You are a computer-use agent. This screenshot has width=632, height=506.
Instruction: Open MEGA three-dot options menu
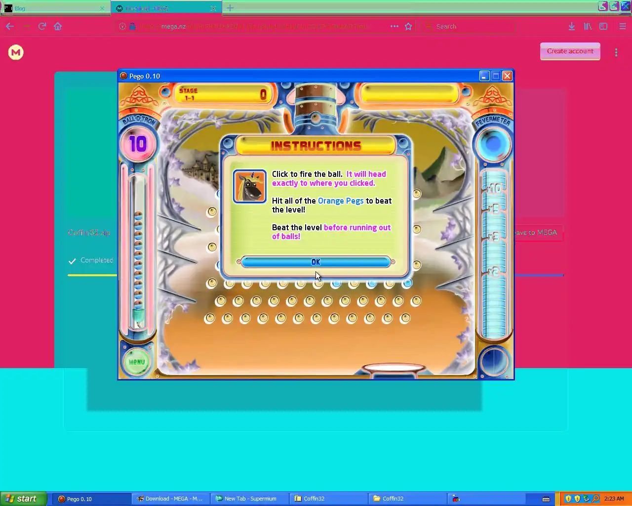[x=616, y=52]
